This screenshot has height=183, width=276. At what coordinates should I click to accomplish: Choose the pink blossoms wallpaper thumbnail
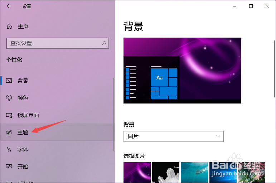pos(252,172)
